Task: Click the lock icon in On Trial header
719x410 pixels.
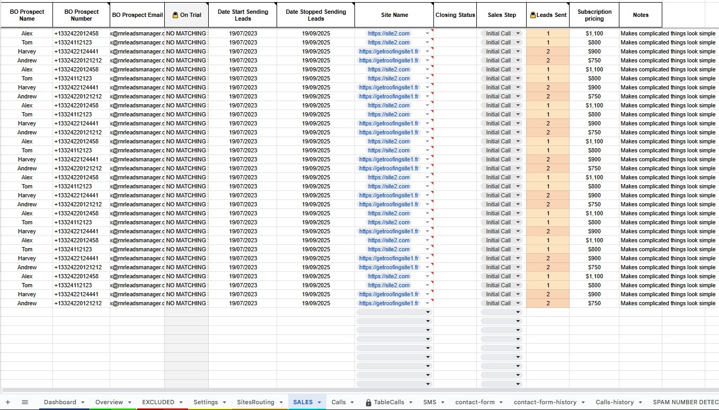Action: (175, 15)
